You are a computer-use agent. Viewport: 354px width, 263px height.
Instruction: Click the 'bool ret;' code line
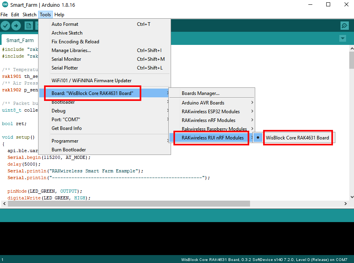[x=14, y=124]
